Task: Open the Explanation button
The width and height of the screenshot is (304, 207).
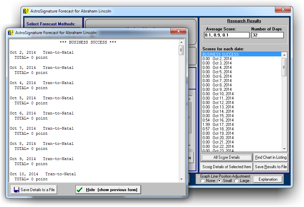Action: pyautogui.click(x=268, y=179)
